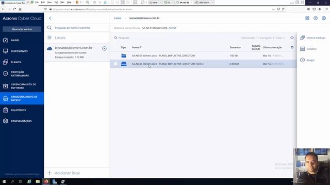Remove the leonardo@itlovers.com.br location with the X icon
Image resolution: width=330 pixels, height=185 pixels.
(x=104, y=48)
